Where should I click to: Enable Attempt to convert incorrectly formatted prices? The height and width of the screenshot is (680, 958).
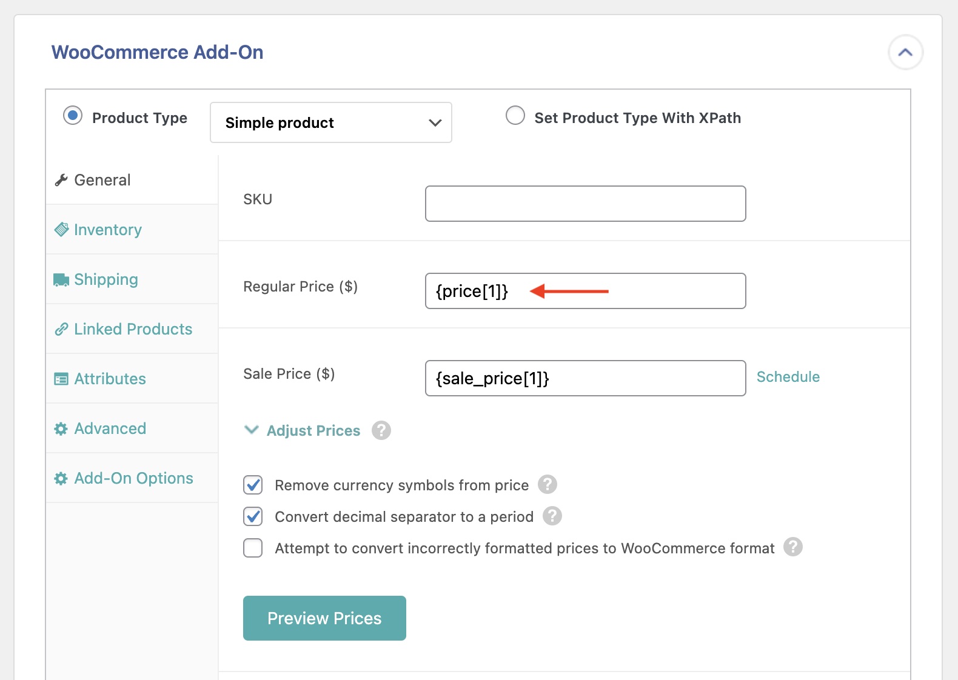point(253,548)
